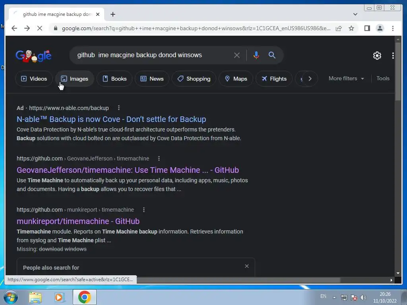The height and width of the screenshot is (305, 407).
Task: Switch to Books results
Action: point(114,79)
